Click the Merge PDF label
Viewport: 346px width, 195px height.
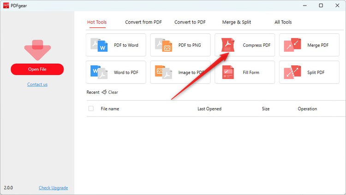[318, 45]
